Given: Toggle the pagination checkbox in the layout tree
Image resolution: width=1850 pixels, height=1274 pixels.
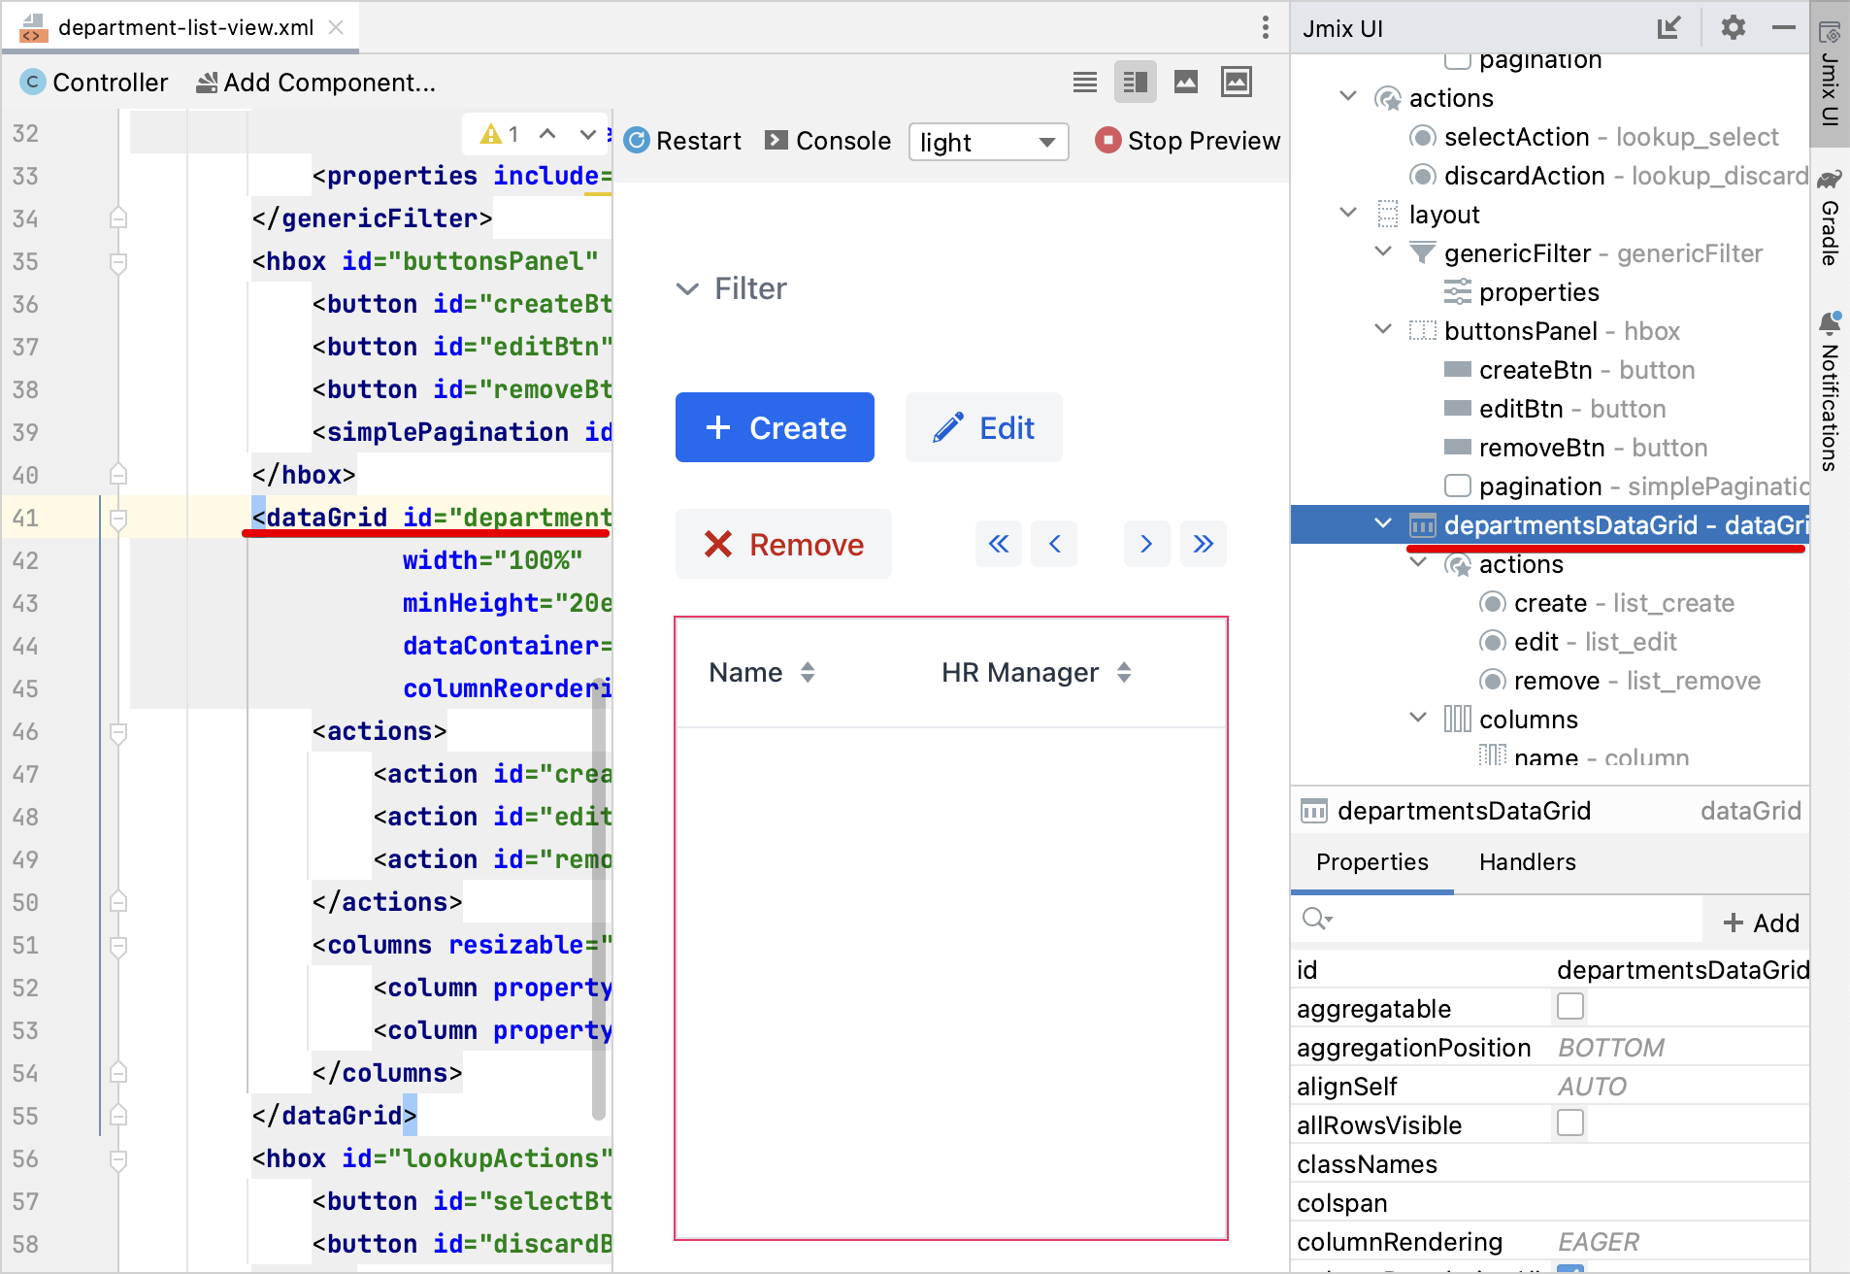Looking at the screenshot, I should click(1458, 486).
